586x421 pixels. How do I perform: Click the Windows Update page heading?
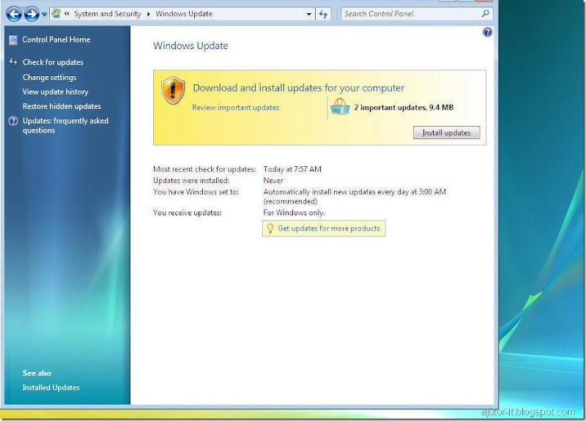[x=190, y=45]
